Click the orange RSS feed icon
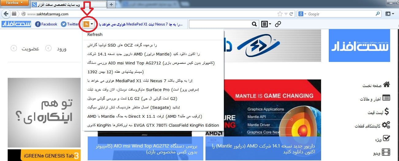The width and height of the screenshot is (399, 161). [86, 24]
